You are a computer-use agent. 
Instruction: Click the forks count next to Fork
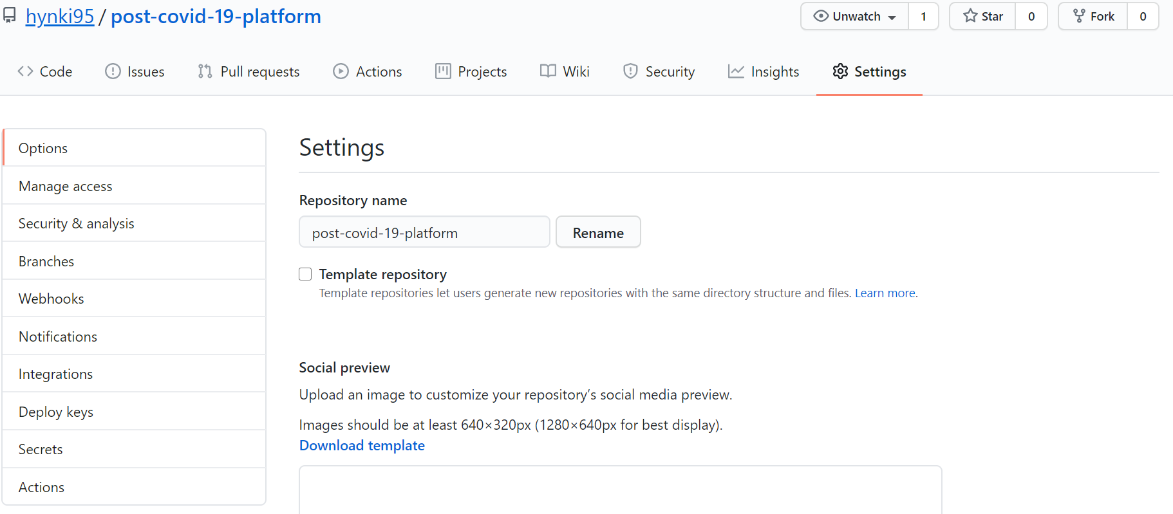coord(1143,16)
